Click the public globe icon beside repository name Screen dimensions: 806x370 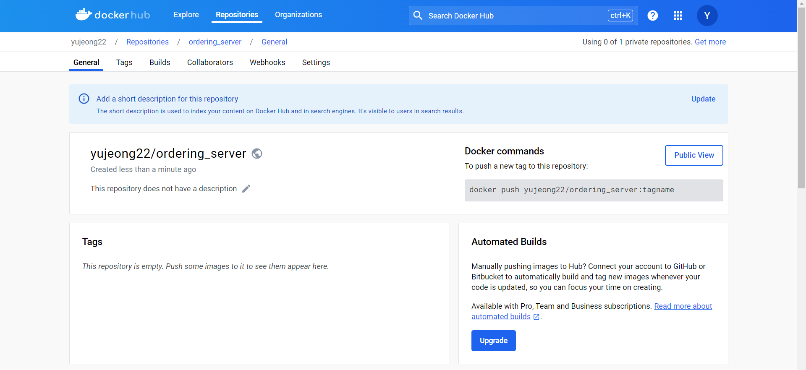[x=257, y=154]
